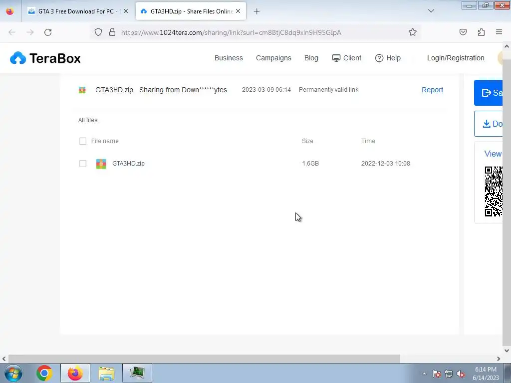Launch Chrome from the taskbar
Screen dimensions: 511x383
(44, 373)
